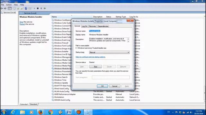Click Stop the service link
The width and height of the screenshot is (206, 115).
click(21, 22)
